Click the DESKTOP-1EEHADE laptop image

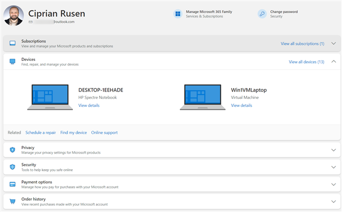[x=50, y=97]
